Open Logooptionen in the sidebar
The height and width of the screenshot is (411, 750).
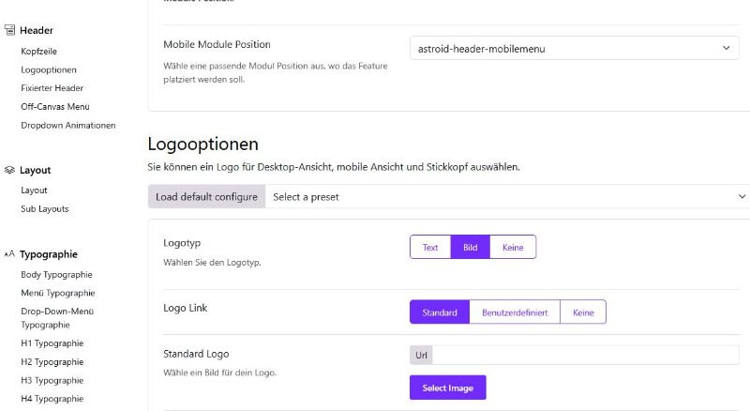point(49,70)
